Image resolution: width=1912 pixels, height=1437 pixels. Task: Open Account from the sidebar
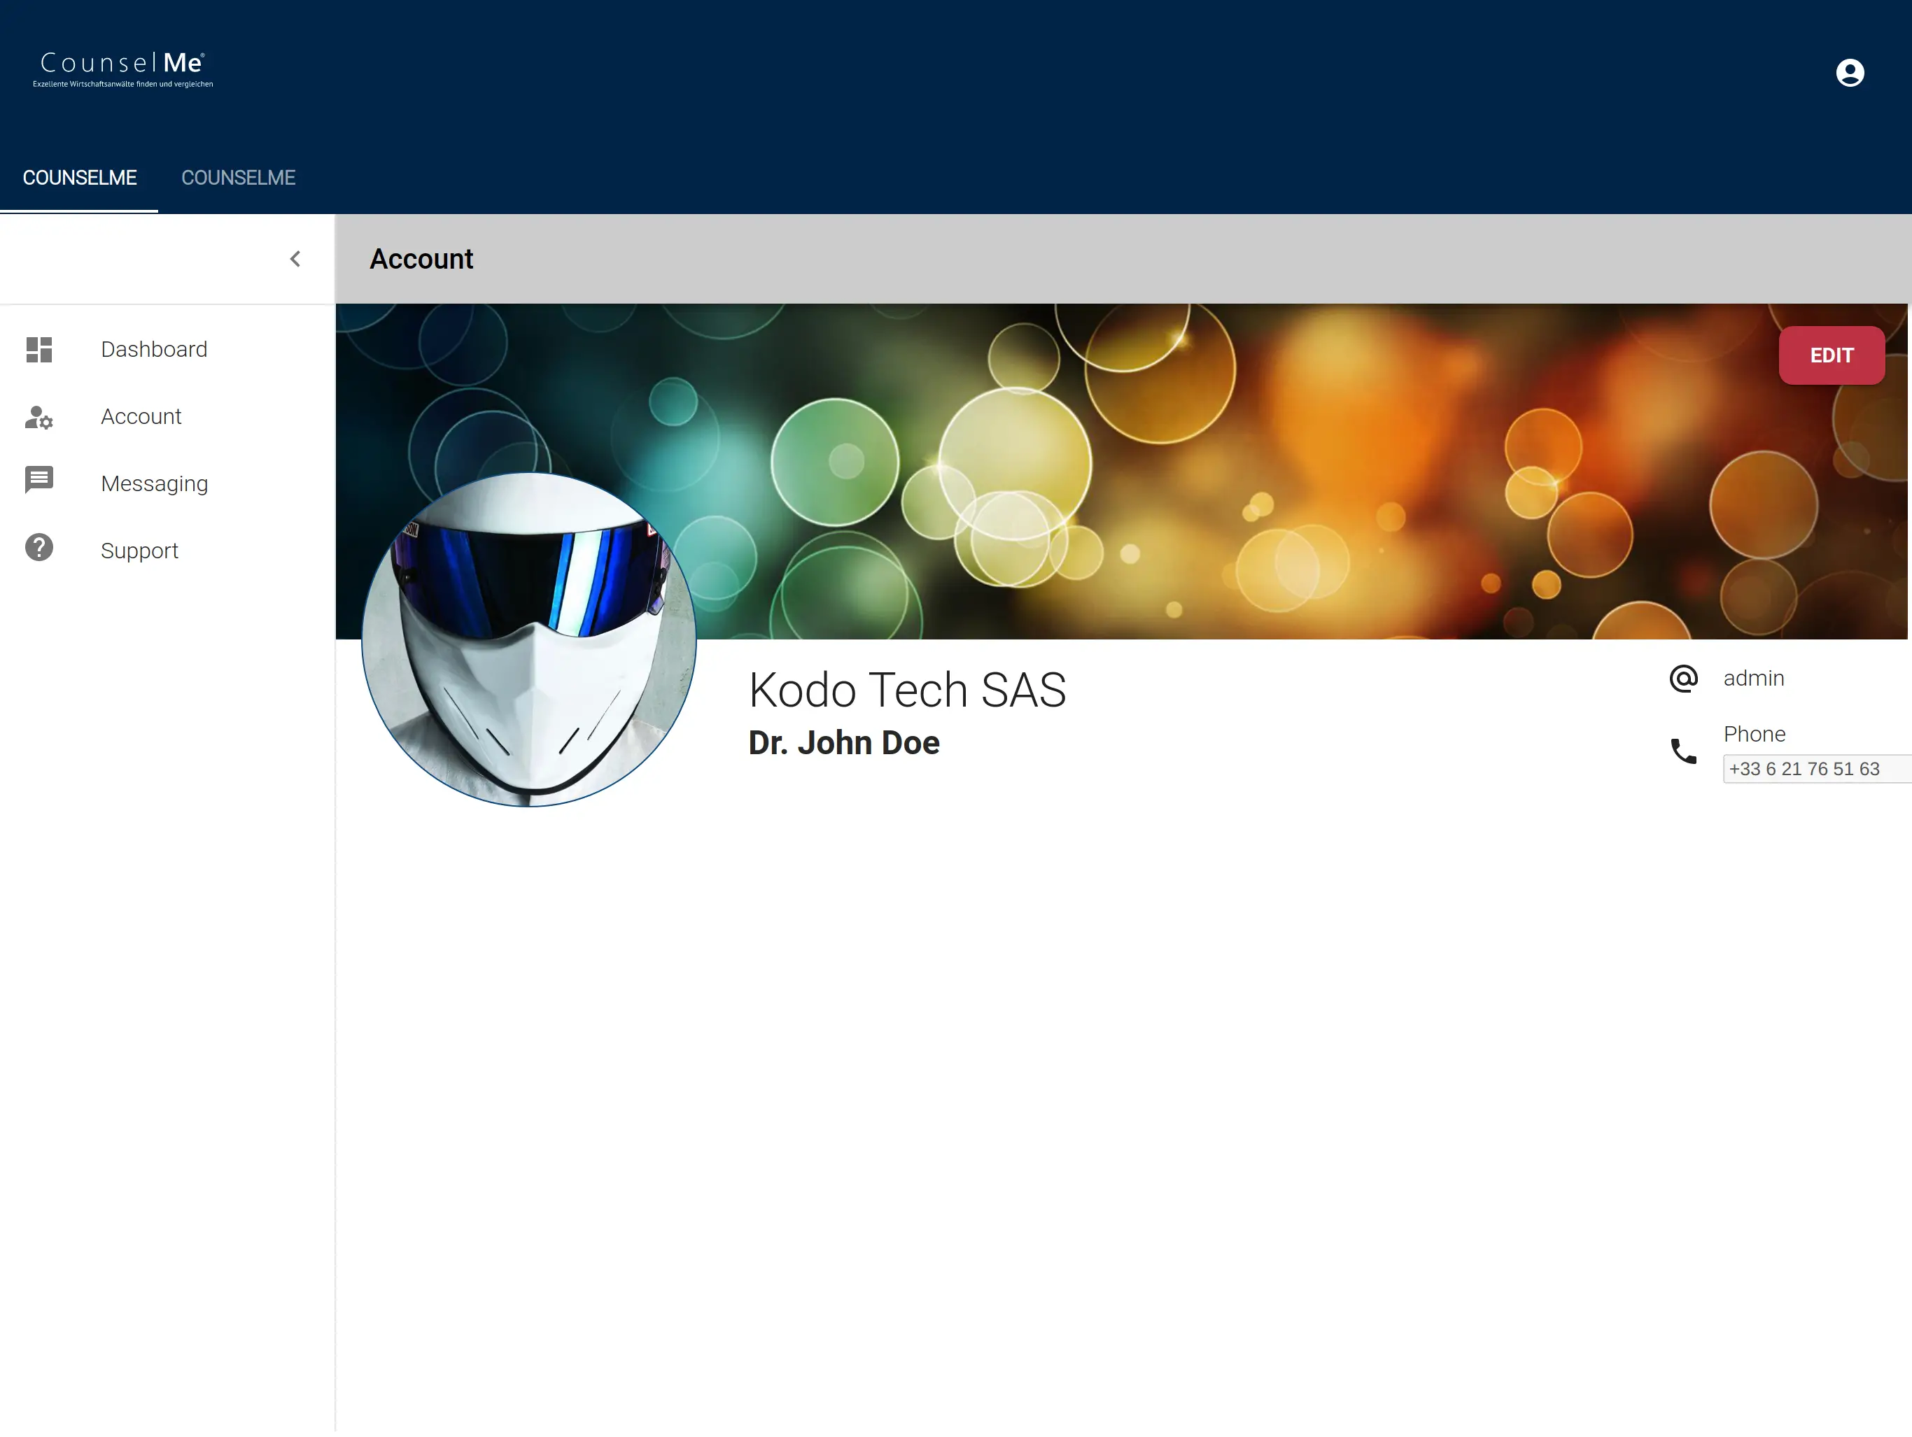click(167, 416)
